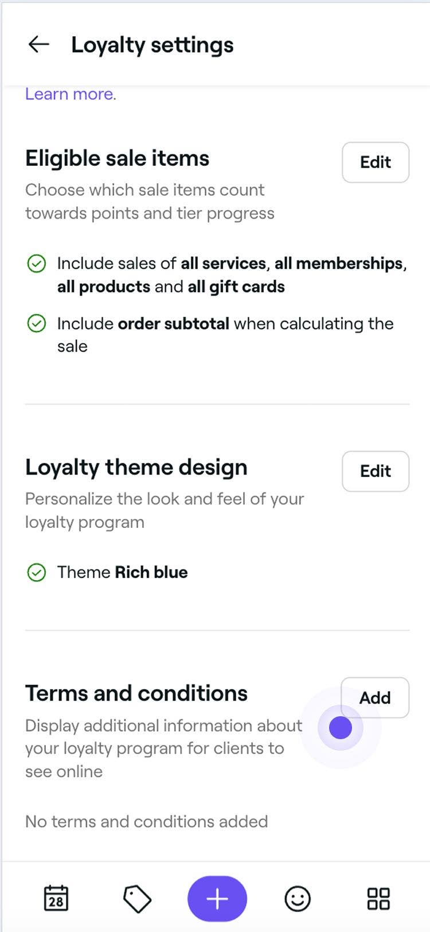Edit the Eligible sale items settings
The image size is (430, 932).
coord(375,162)
